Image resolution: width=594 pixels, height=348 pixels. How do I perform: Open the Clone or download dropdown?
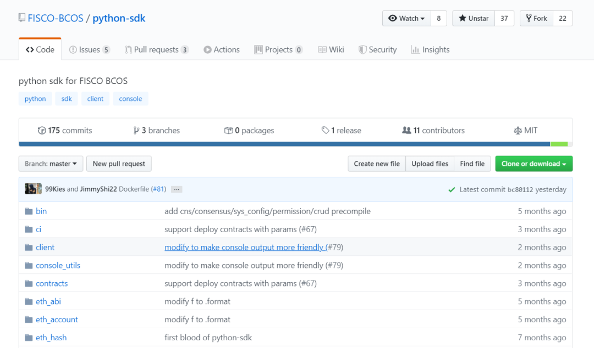click(x=533, y=164)
